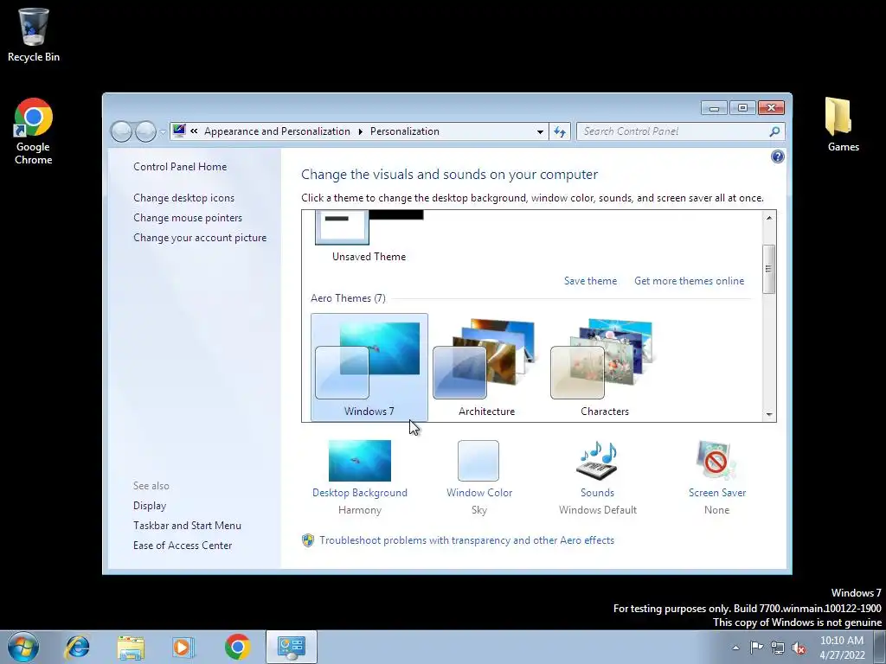Image resolution: width=886 pixels, height=664 pixels.
Task: Open Display under See also
Action: coord(150,506)
